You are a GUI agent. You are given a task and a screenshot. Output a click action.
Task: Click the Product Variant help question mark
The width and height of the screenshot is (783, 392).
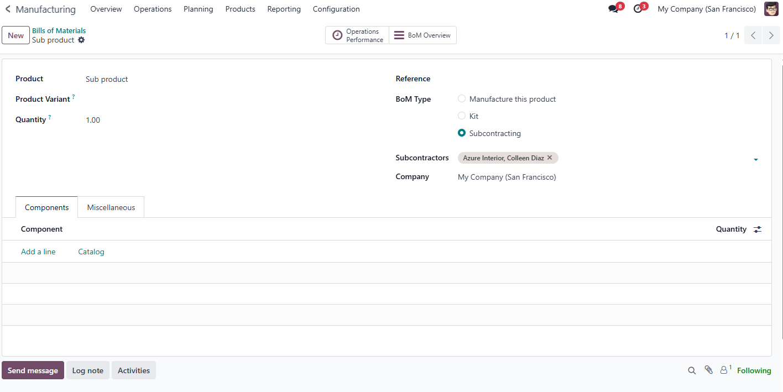point(74,97)
